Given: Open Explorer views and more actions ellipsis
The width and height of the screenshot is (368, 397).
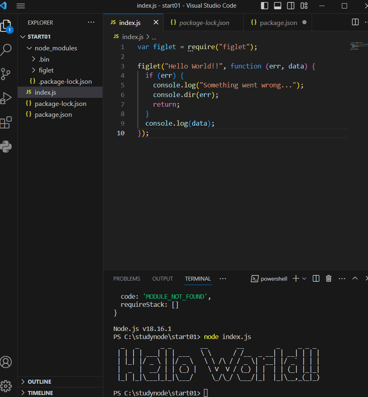Looking at the screenshot, I should (x=91, y=22).
